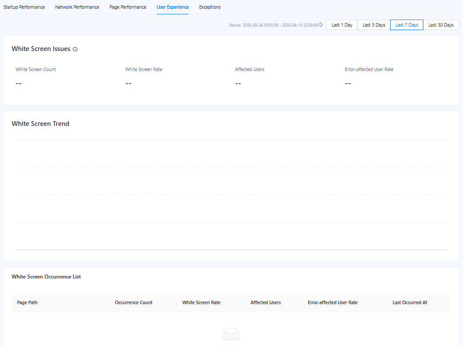Click the Last Occurred At column header
Screen dimensions: 463x346
pos(410,302)
